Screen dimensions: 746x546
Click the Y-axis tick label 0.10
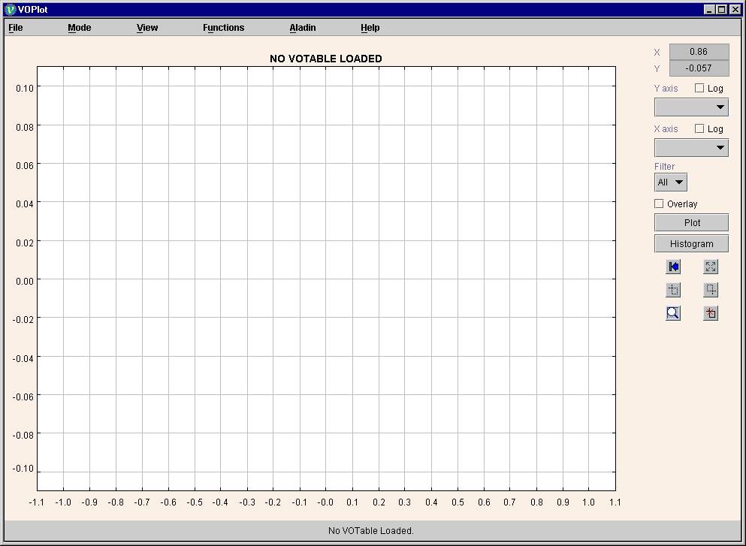click(x=25, y=88)
